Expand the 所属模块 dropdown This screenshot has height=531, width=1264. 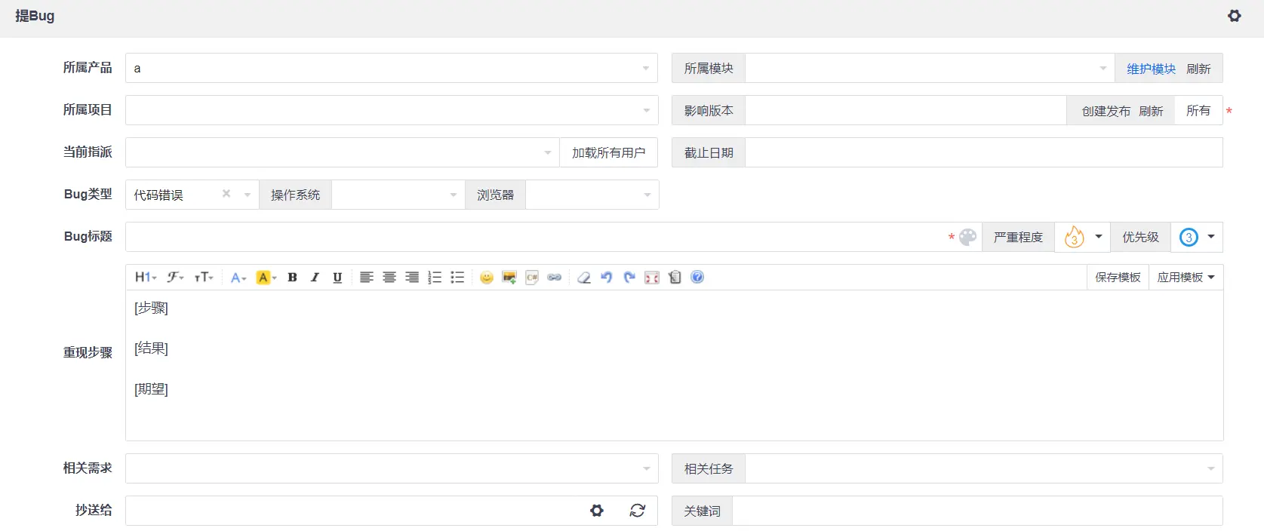(x=1103, y=68)
